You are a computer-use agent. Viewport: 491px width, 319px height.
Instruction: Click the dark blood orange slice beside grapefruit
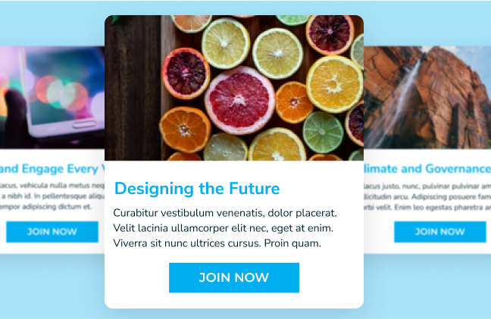[186, 73]
